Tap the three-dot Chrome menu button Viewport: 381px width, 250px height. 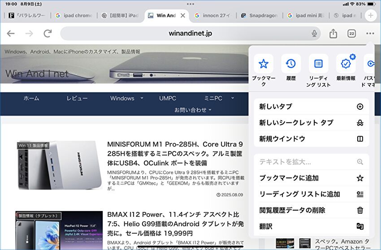(370, 34)
